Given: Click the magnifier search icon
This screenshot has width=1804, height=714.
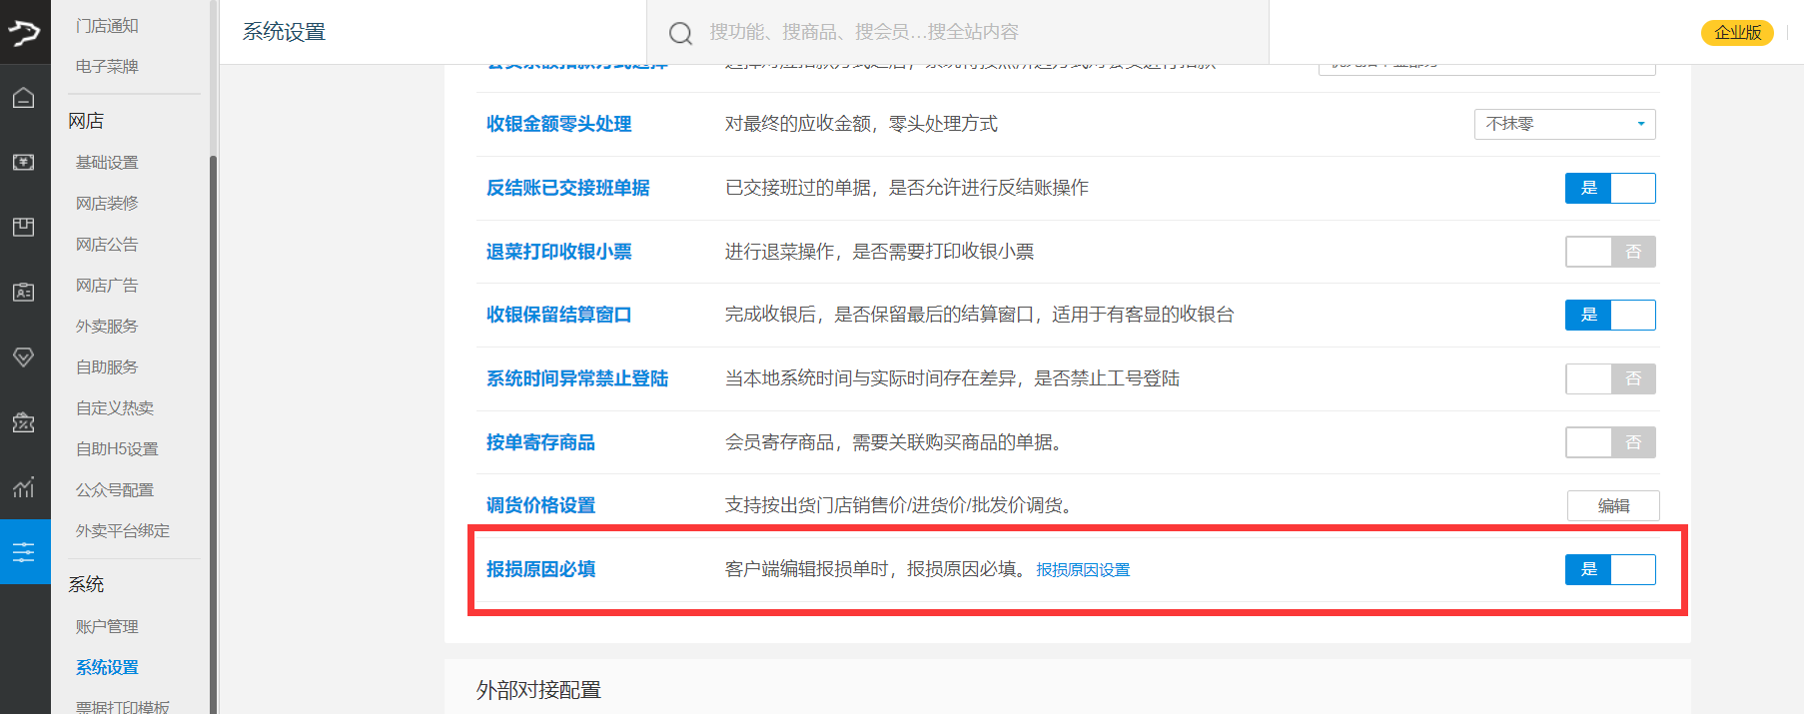Looking at the screenshot, I should point(680,33).
